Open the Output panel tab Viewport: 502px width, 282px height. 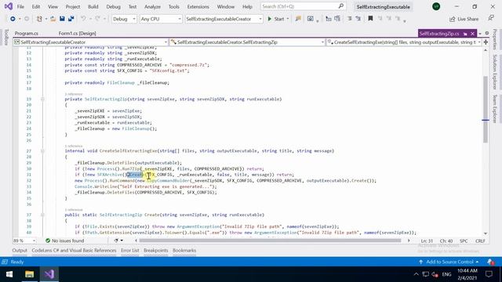click(20, 251)
